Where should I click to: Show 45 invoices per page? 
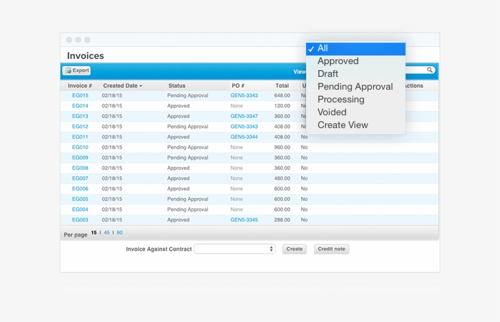pyautogui.click(x=107, y=233)
